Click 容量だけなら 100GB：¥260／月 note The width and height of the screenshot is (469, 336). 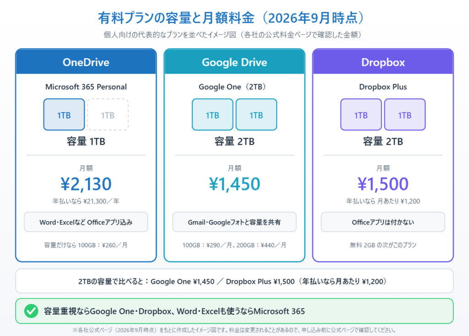86,245
